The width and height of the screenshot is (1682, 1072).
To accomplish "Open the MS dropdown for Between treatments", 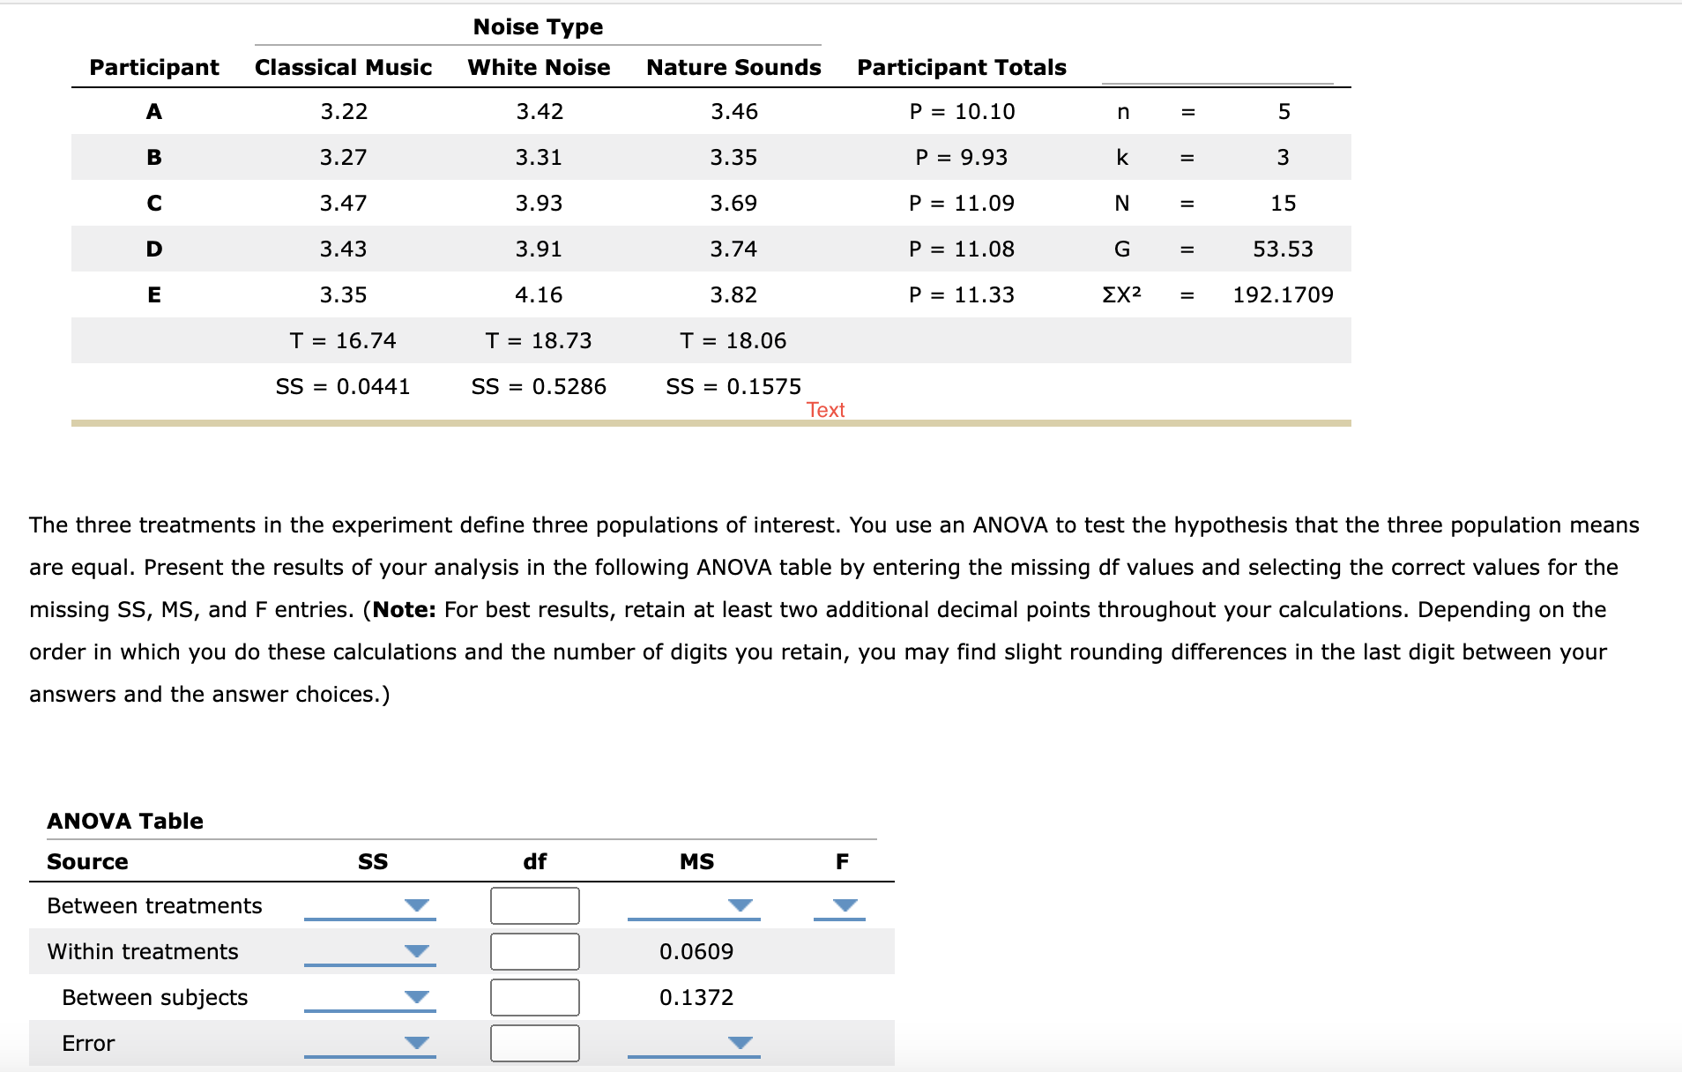I will coord(739,905).
